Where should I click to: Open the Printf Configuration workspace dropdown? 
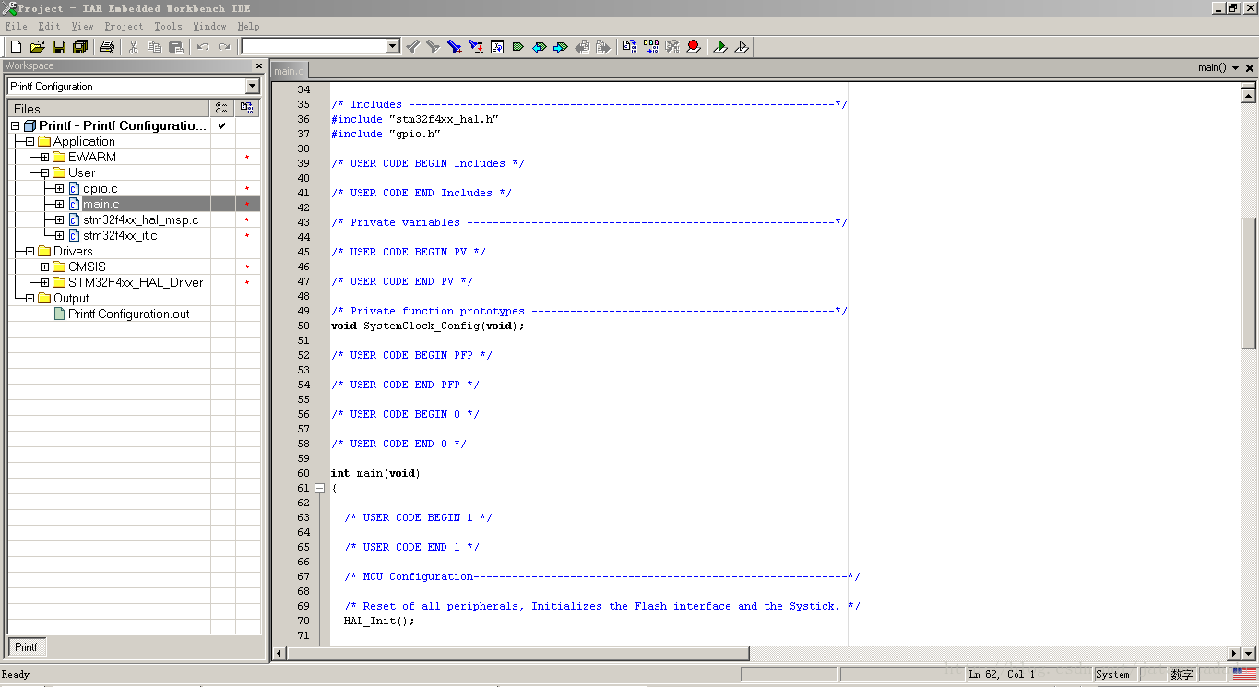[x=253, y=87]
